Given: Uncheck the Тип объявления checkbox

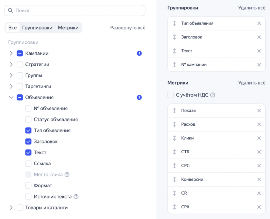Looking at the screenshot, I should click(x=28, y=131).
